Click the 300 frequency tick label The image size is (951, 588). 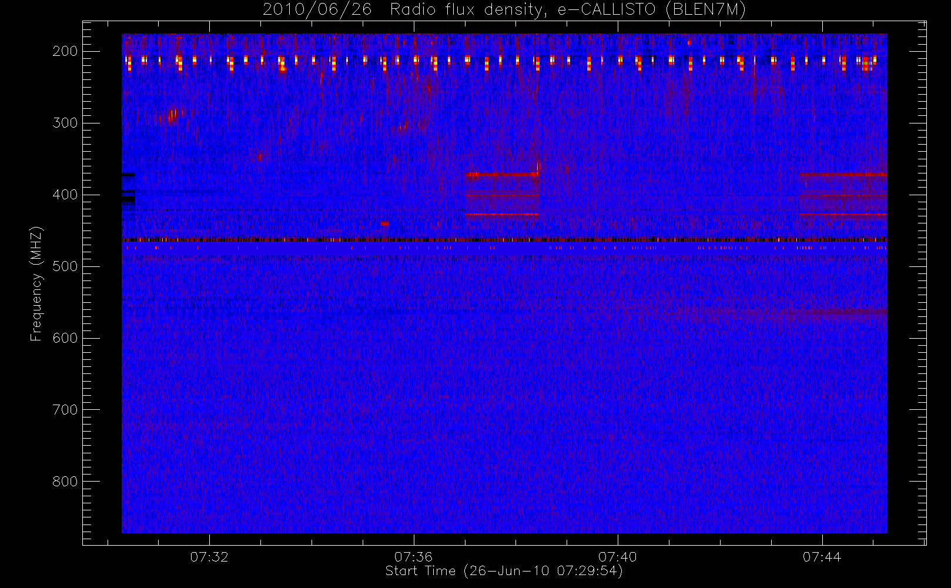point(65,123)
